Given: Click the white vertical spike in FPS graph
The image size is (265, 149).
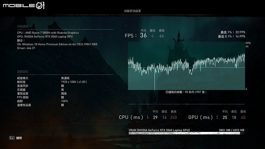Looking at the screenshot, I should click(154, 79).
